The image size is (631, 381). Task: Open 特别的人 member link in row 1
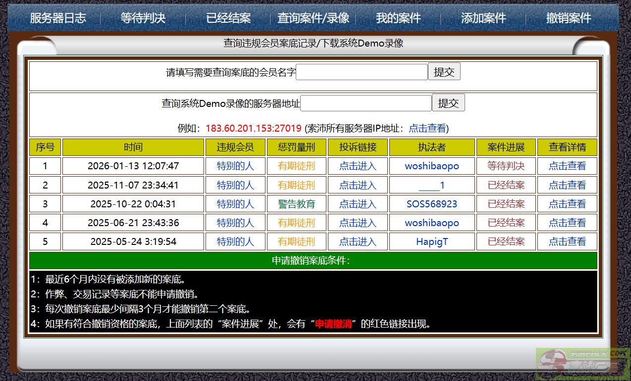[235, 166]
